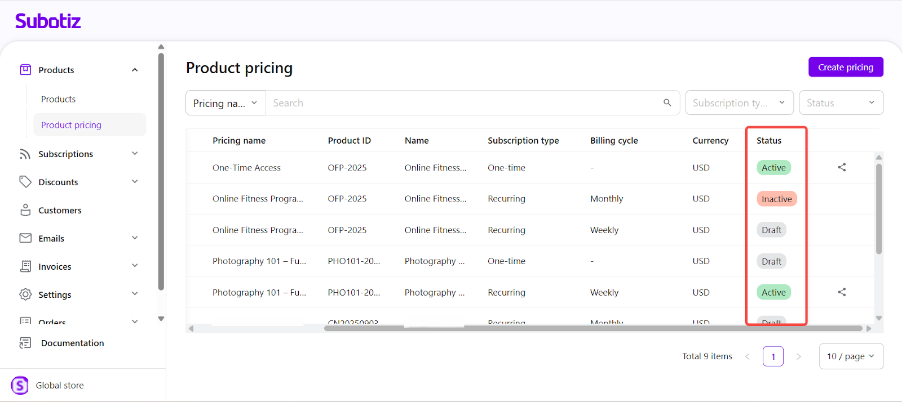
Task: Click the Create pricing button
Action: click(x=846, y=67)
